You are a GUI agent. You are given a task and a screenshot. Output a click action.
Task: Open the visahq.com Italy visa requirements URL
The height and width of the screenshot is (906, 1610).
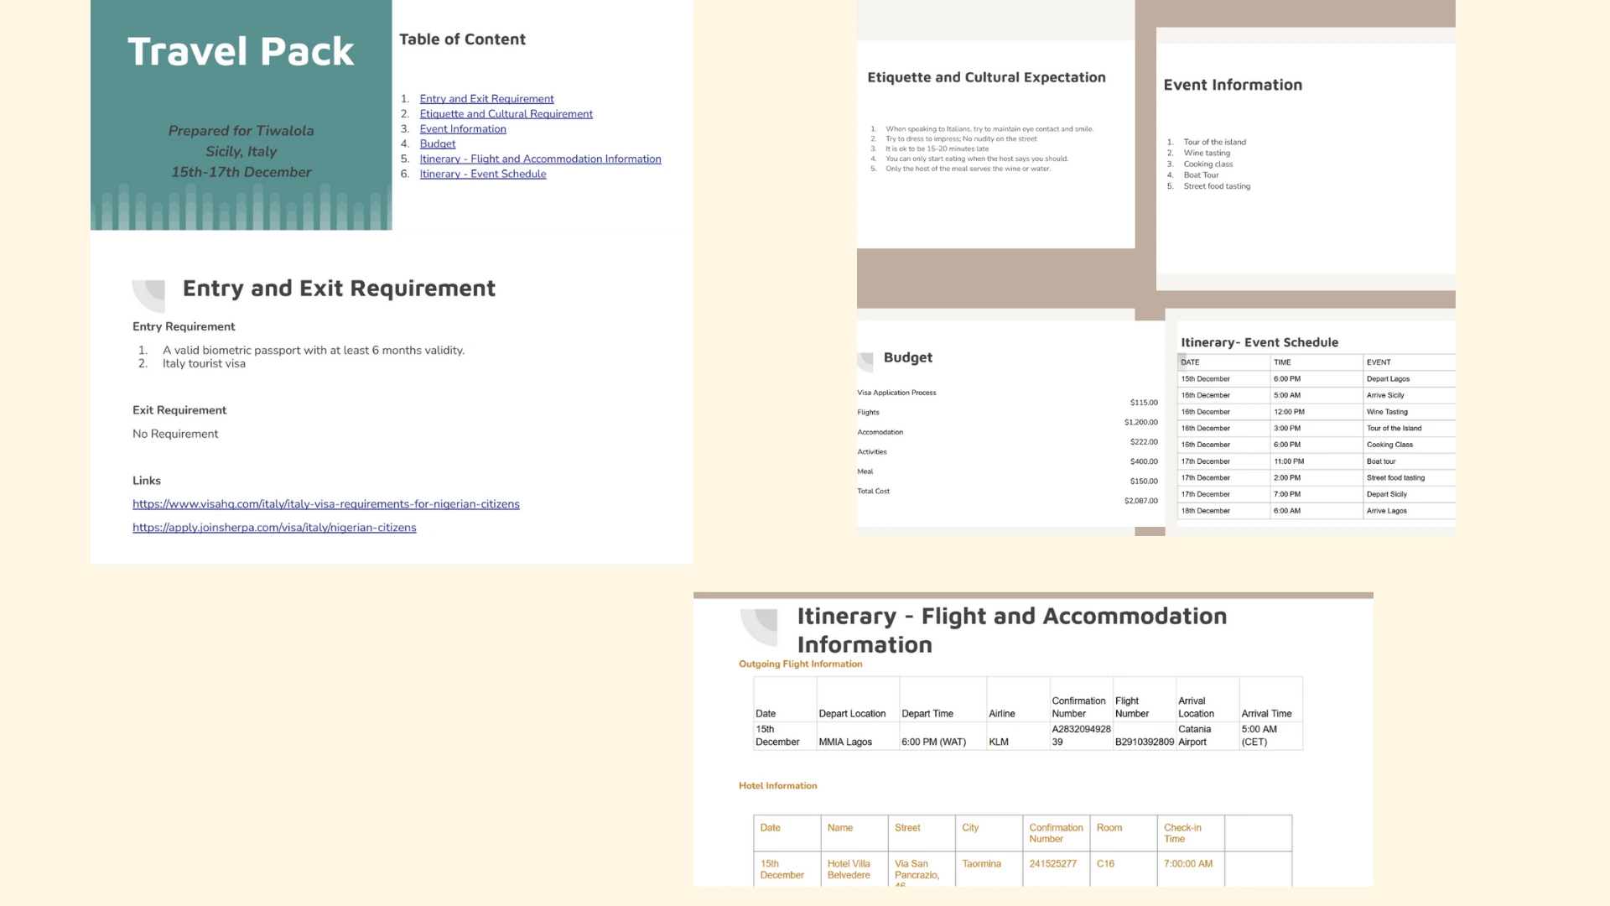(x=325, y=504)
